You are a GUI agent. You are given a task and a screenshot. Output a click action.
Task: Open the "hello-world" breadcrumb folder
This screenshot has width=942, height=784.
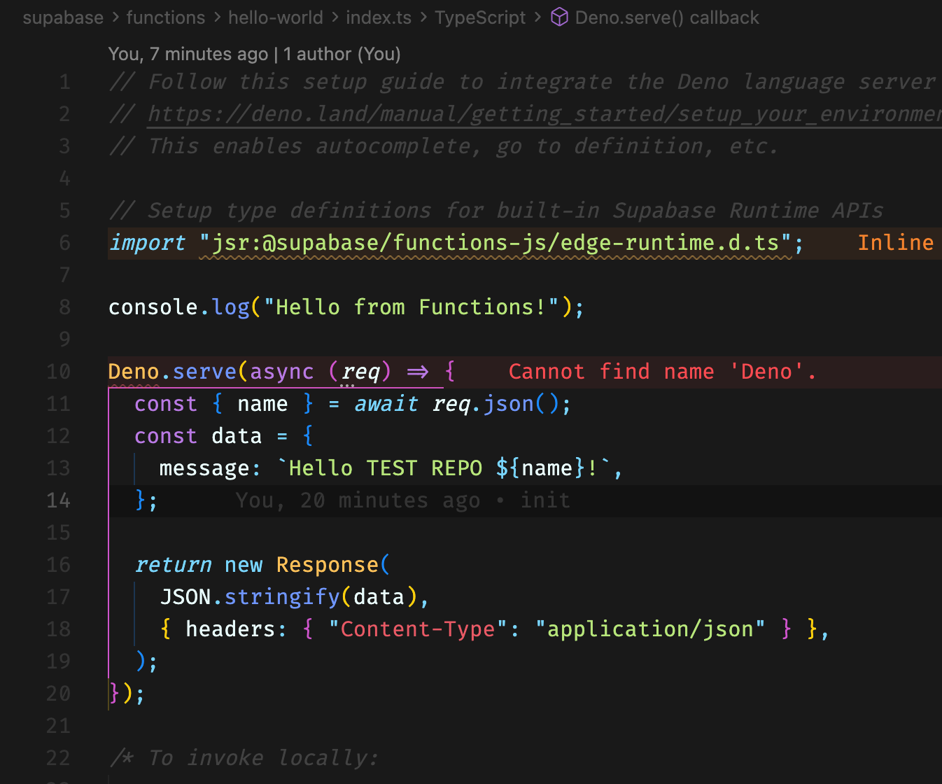(x=276, y=17)
